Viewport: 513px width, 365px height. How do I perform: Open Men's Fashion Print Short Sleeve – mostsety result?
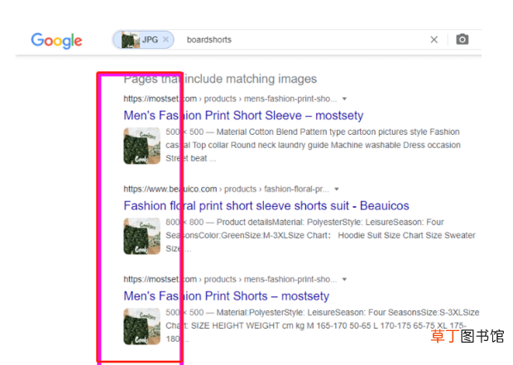click(x=243, y=116)
